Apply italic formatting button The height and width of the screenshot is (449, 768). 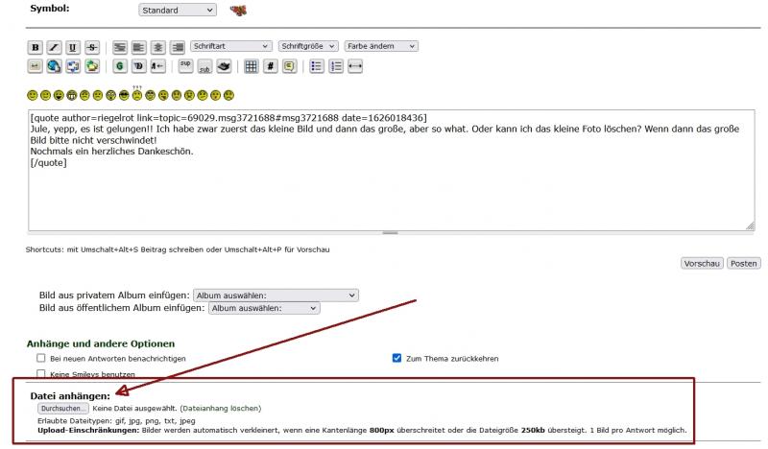pyautogui.click(x=53, y=46)
